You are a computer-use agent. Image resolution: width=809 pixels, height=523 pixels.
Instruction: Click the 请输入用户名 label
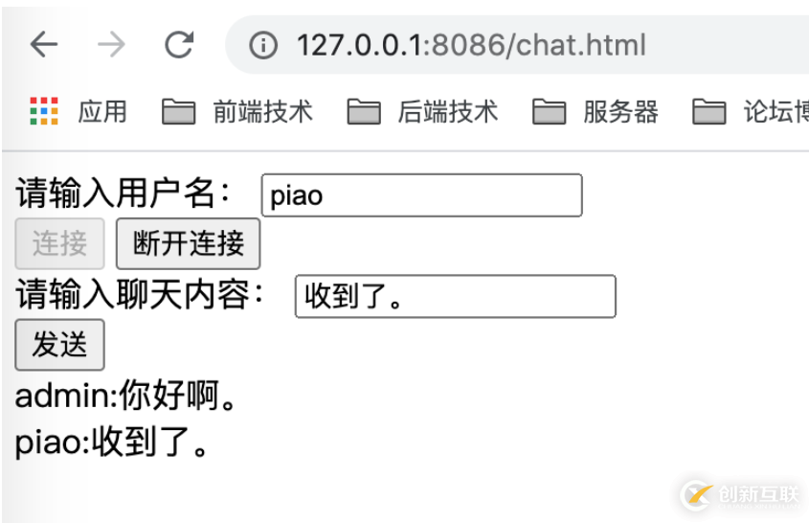tap(124, 194)
